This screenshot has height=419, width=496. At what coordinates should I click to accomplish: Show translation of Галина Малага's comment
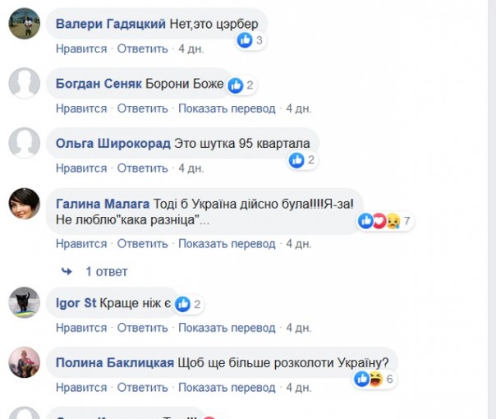tap(227, 243)
